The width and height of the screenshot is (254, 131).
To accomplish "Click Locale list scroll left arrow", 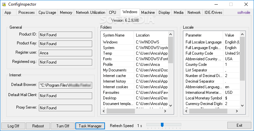I will point(186,111).
